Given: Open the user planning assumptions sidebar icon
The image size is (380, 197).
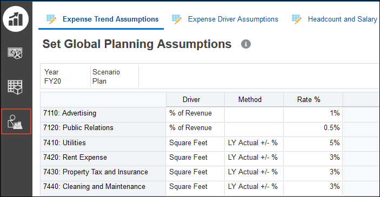Looking at the screenshot, I should [x=16, y=121].
